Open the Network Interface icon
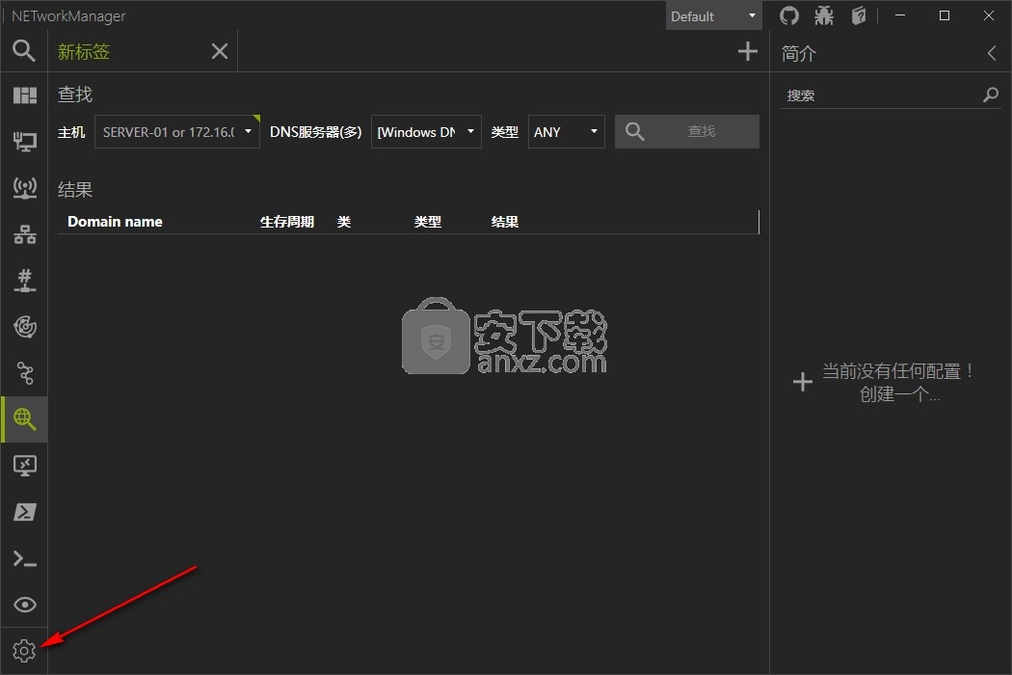Image resolution: width=1012 pixels, height=675 pixels. tap(24, 142)
